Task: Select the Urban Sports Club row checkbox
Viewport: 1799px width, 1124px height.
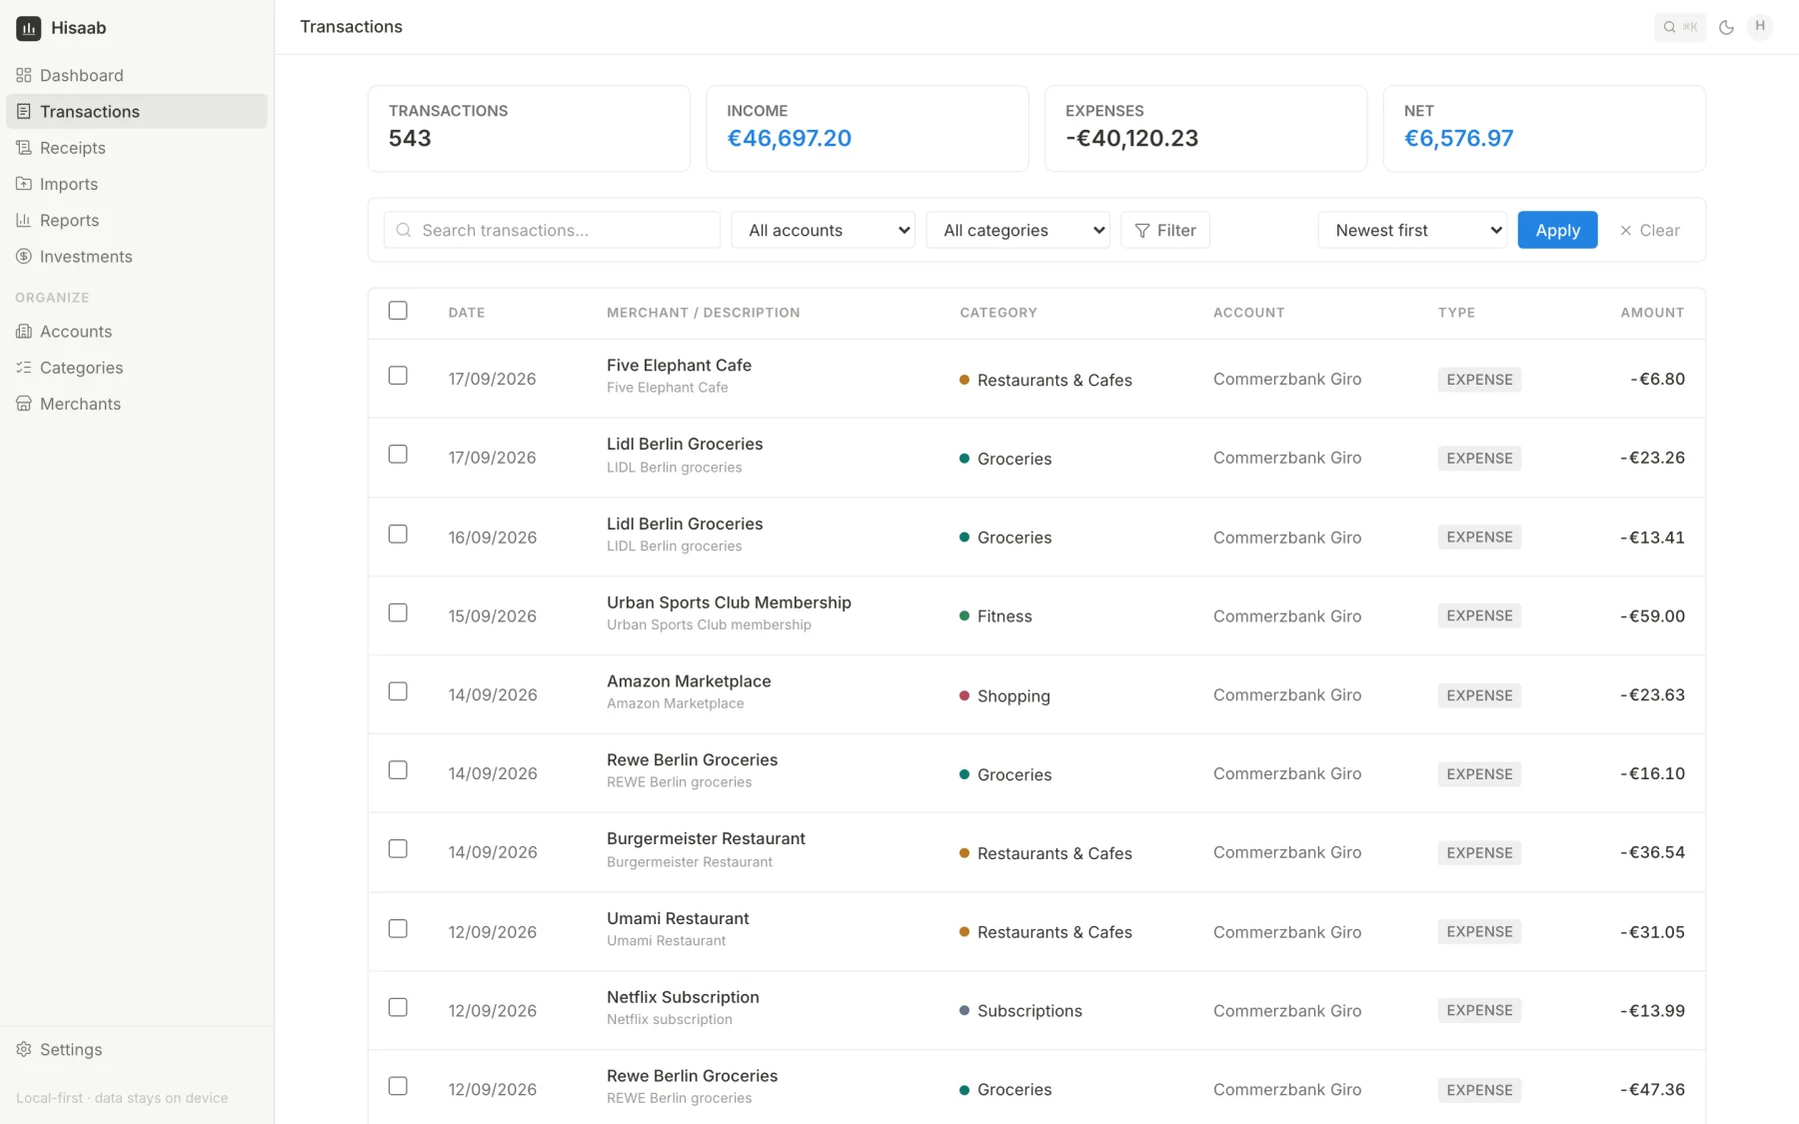Action: (398, 612)
